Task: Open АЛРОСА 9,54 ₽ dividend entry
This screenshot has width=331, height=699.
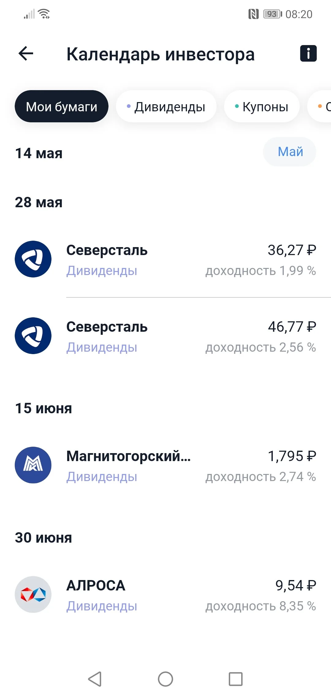Action: pyautogui.click(x=165, y=595)
